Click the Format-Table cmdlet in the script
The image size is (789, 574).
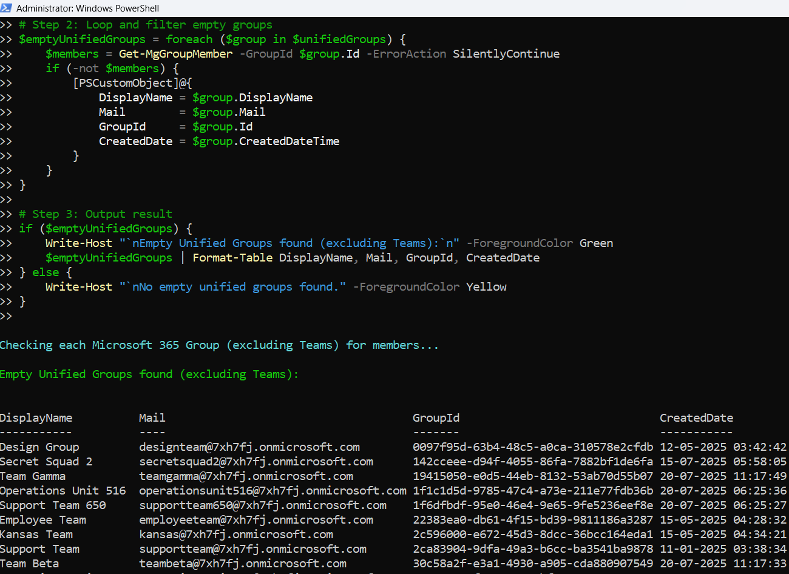[x=232, y=257]
